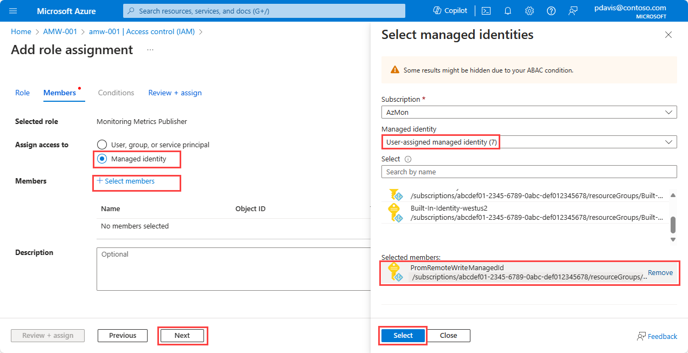Remove PromRemoteWriteManagedId from selected members
The image size is (688, 353).
pos(660,273)
